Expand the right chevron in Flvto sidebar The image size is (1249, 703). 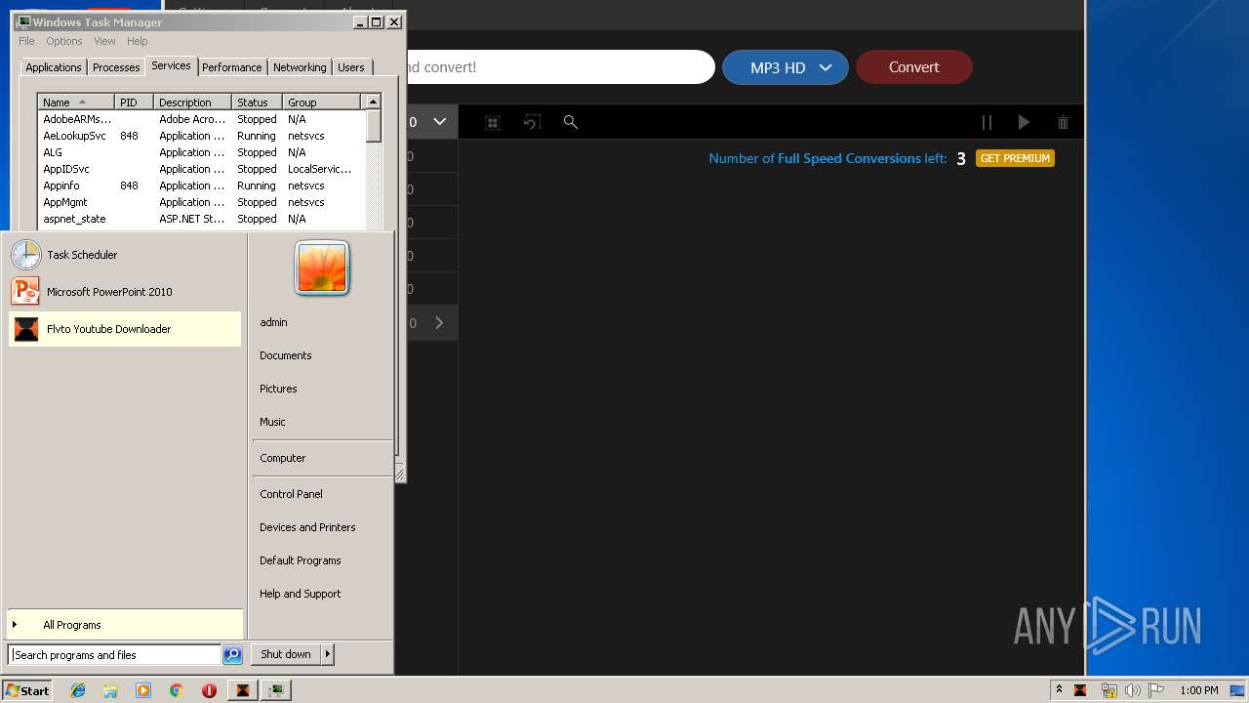click(439, 323)
